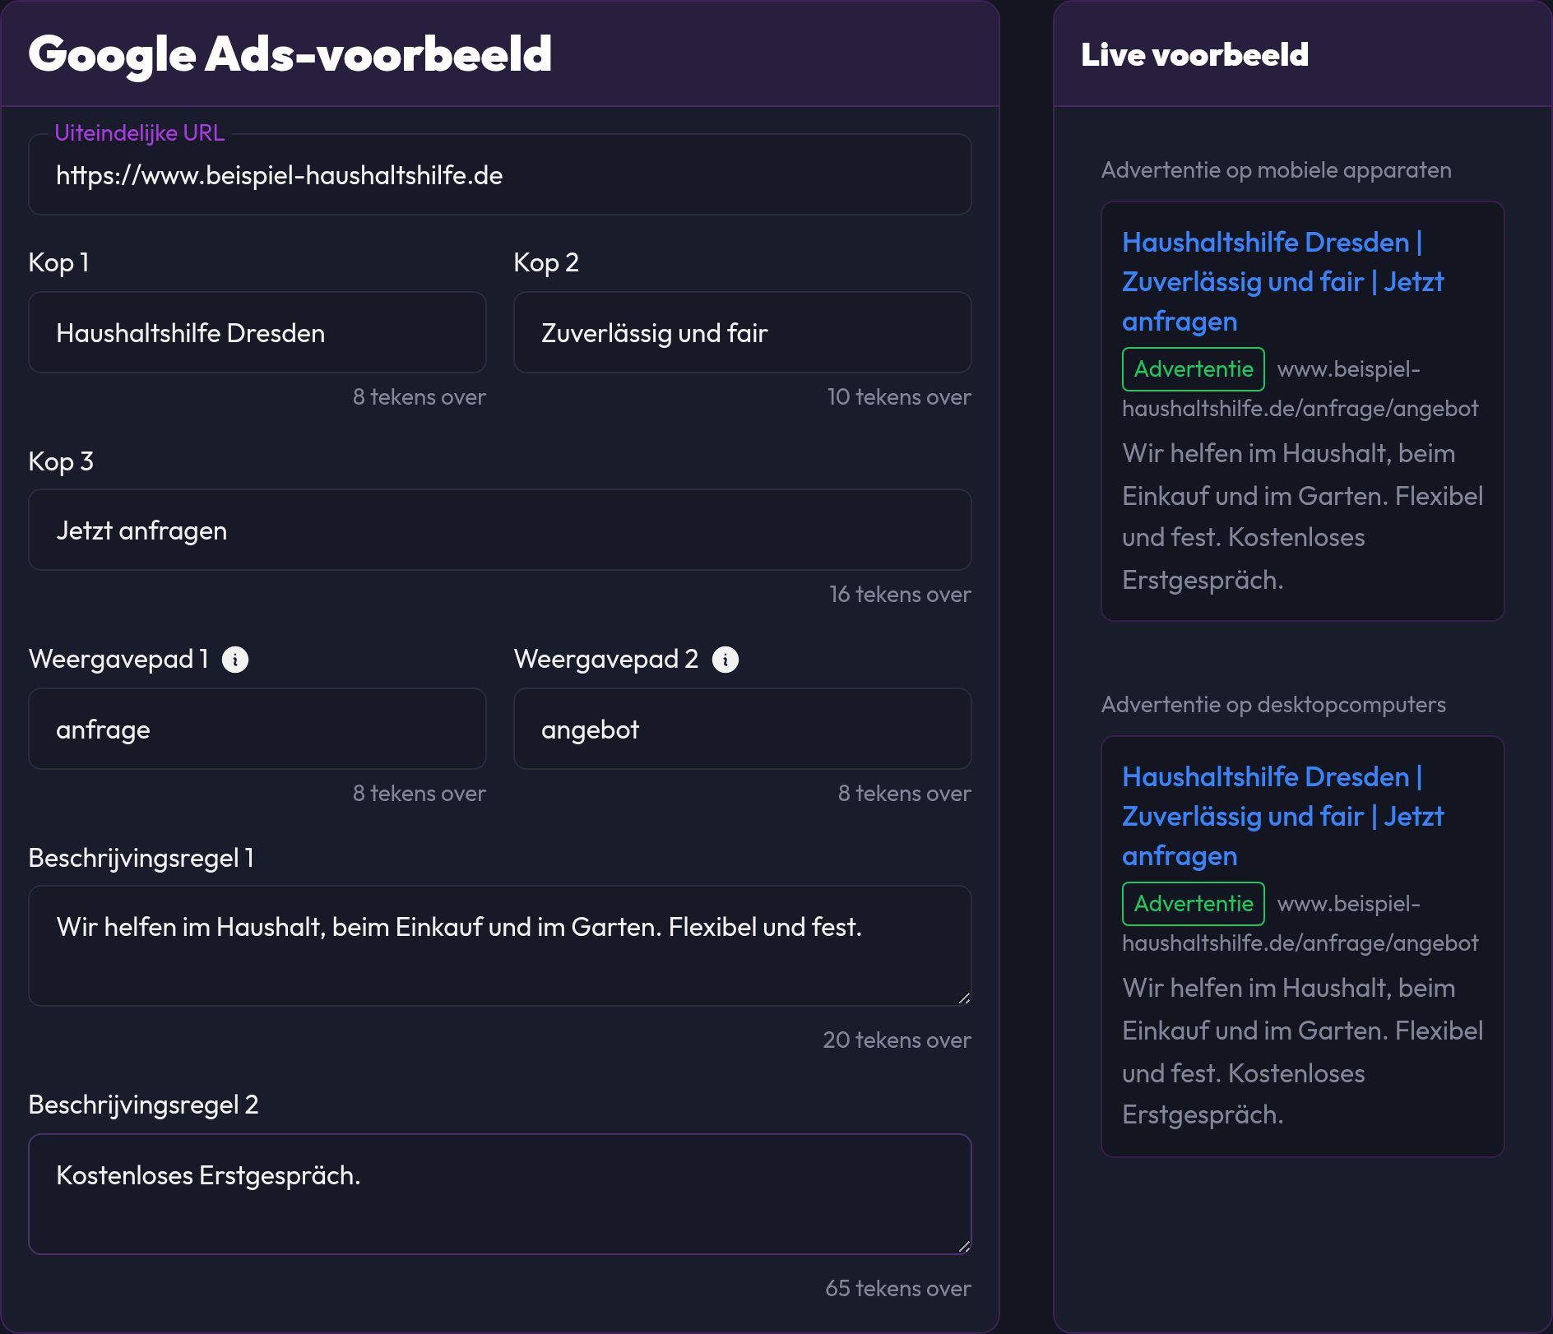Click the '20 tekens over' counter

pyautogui.click(x=897, y=1040)
